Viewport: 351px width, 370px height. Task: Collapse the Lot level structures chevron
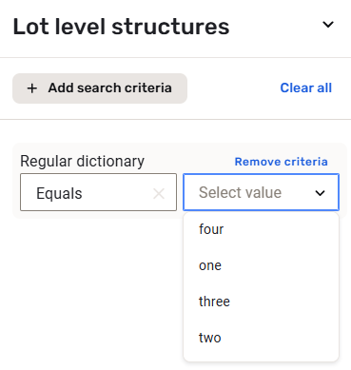pyautogui.click(x=328, y=25)
